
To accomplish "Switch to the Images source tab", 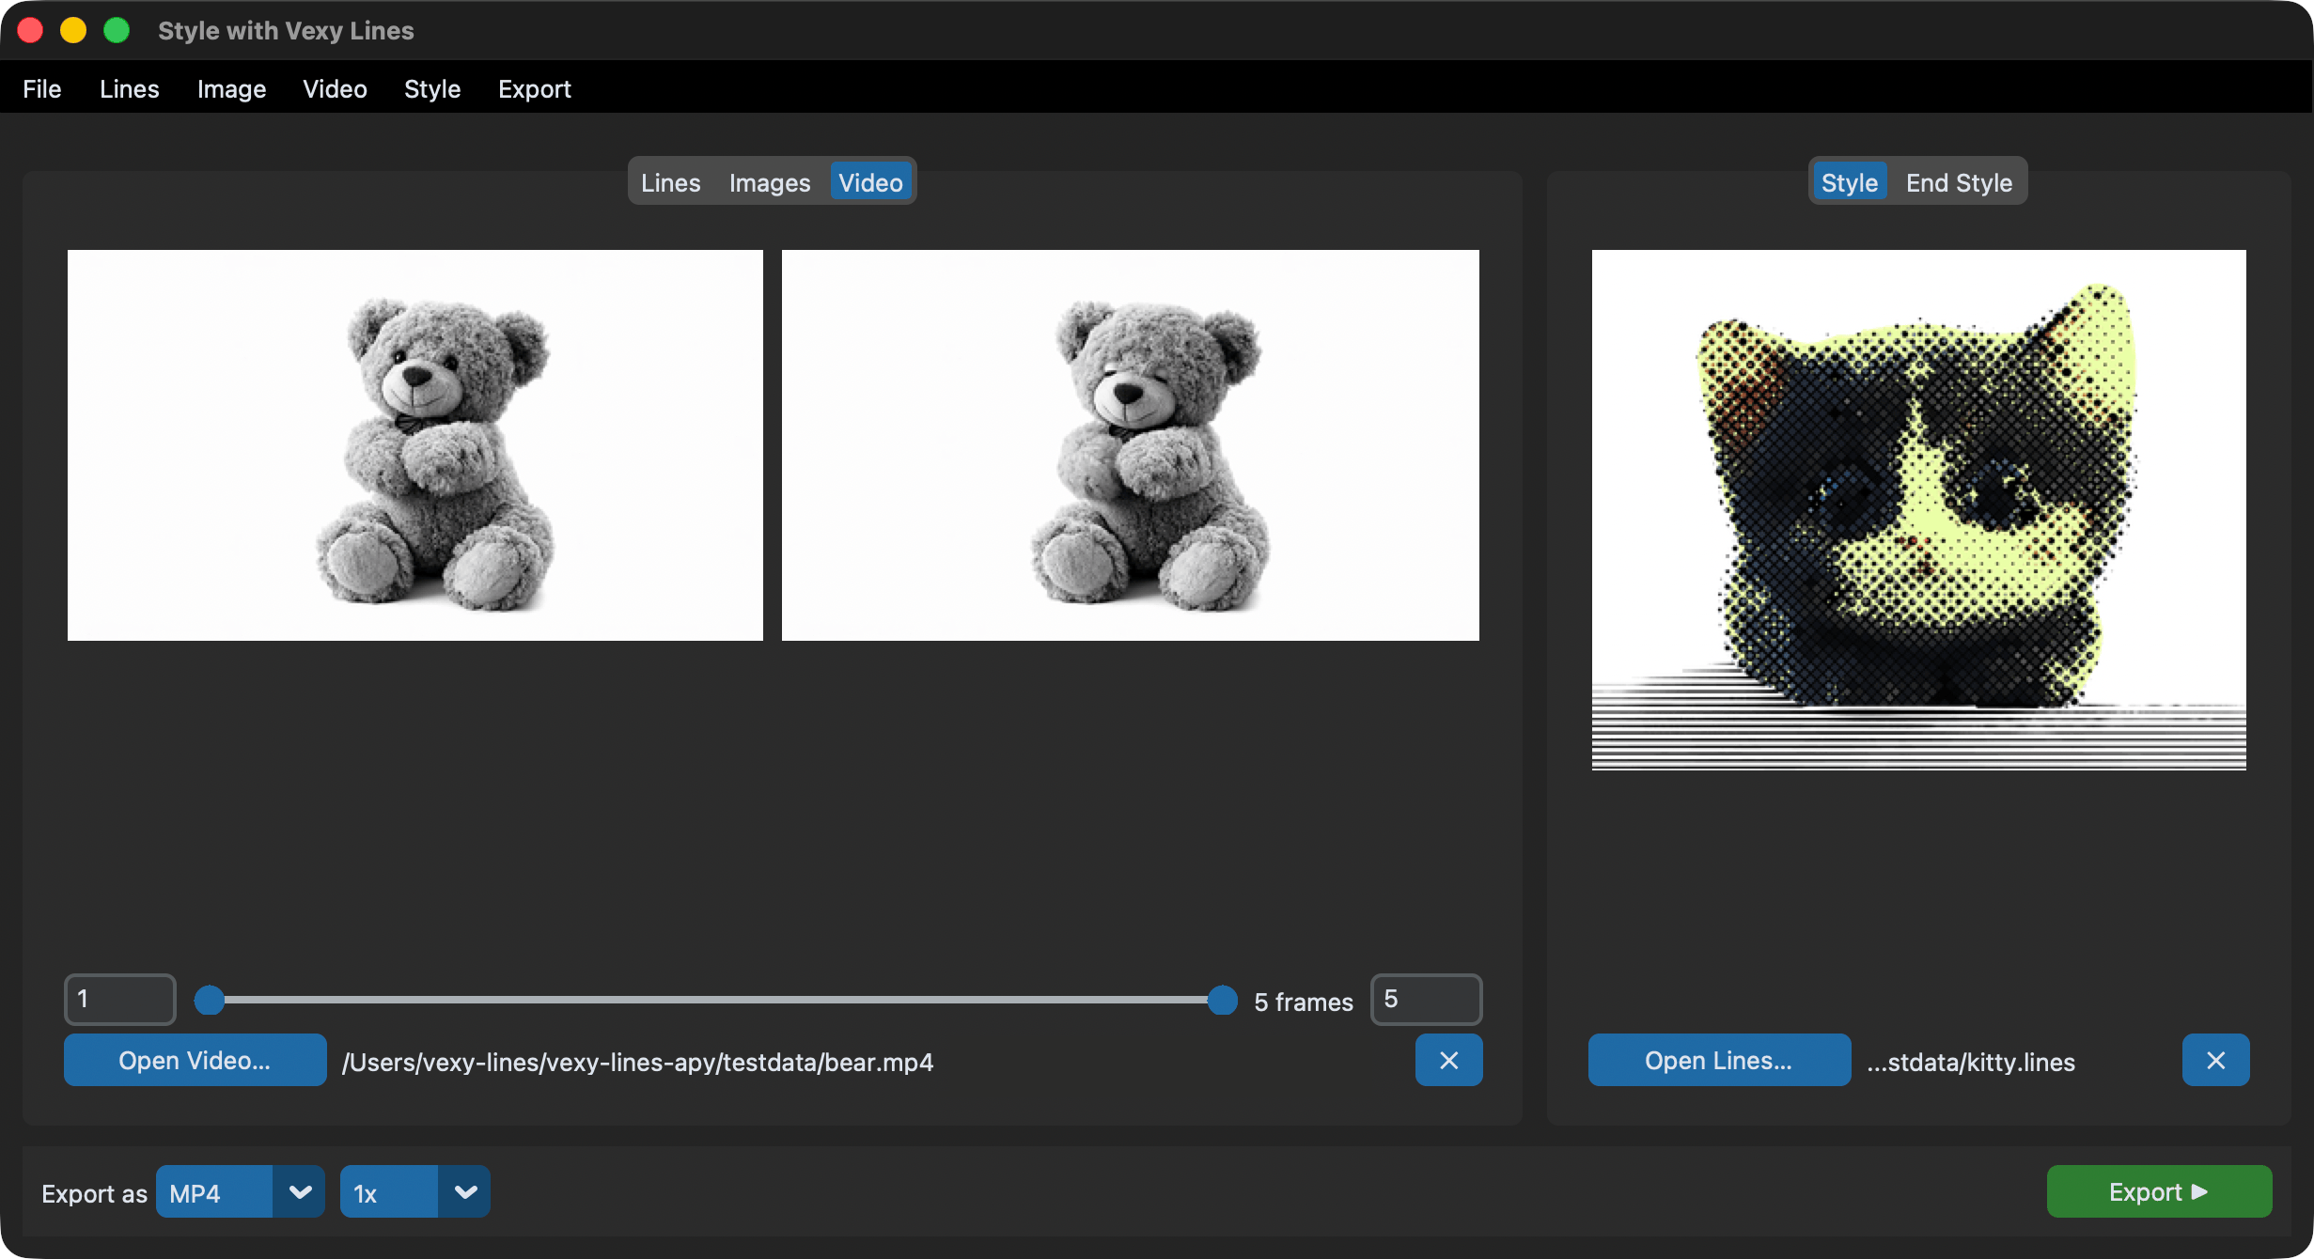I will pos(770,182).
